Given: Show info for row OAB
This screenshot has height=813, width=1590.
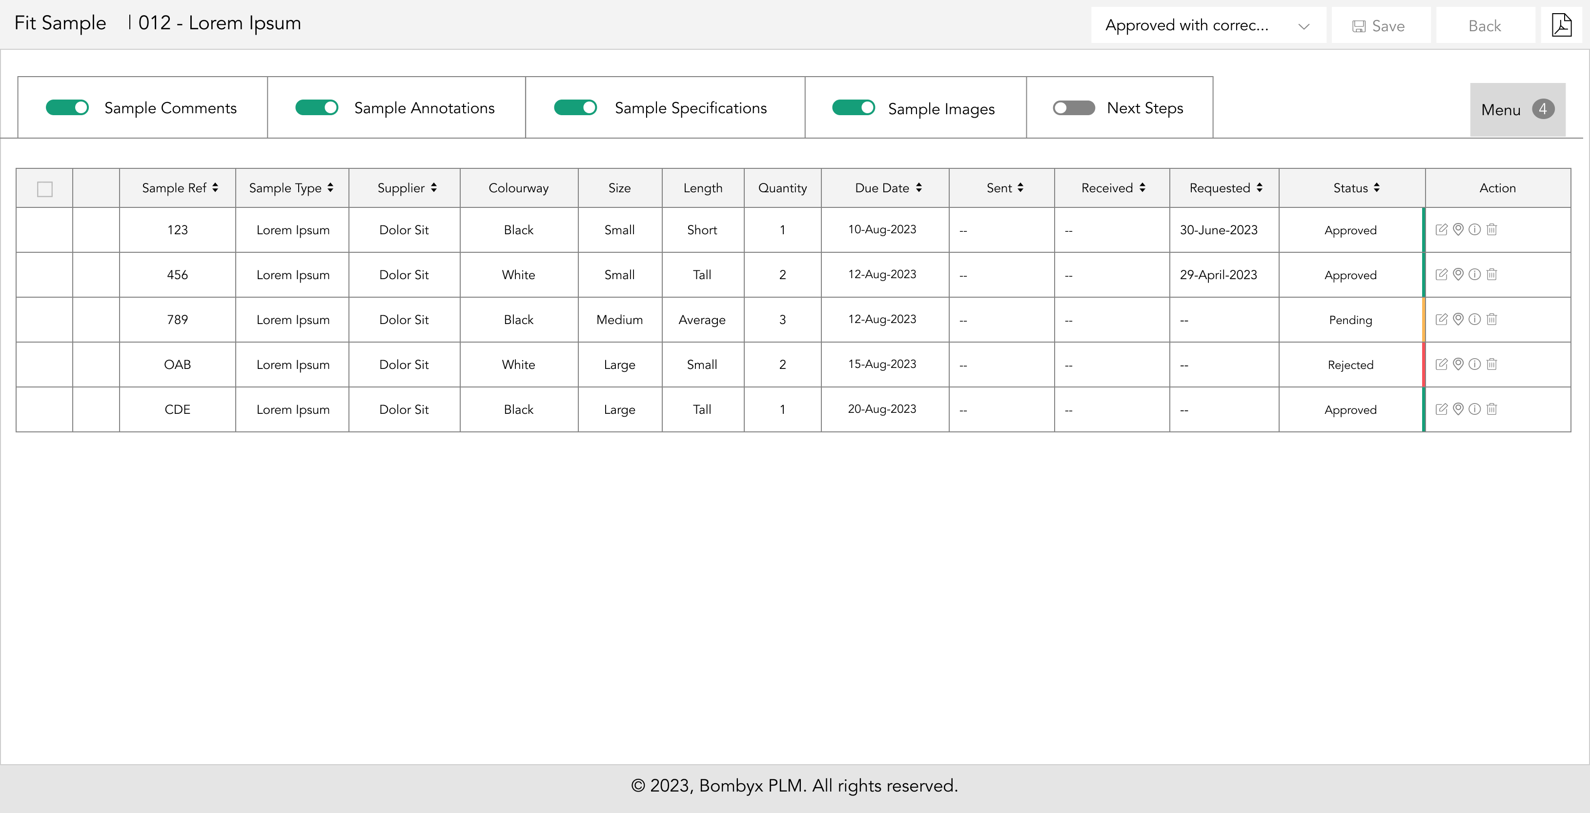Looking at the screenshot, I should click(x=1474, y=364).
